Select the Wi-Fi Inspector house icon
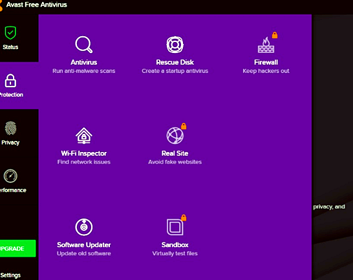Screen dimensions: 353x280 [84, 136]
